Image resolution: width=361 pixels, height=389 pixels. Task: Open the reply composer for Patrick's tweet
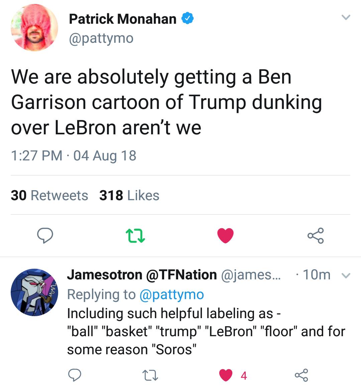coord(45,236)
